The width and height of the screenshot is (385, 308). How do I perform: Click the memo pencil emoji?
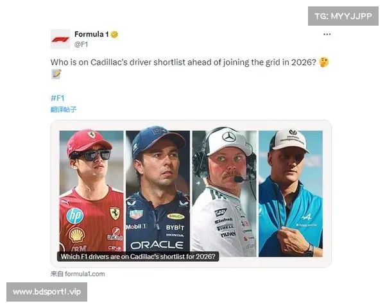56,74
